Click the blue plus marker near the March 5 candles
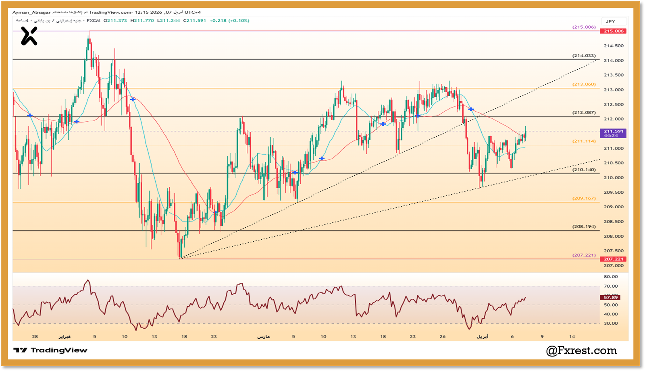Screen dimensions: 645x371 [295, 172]
